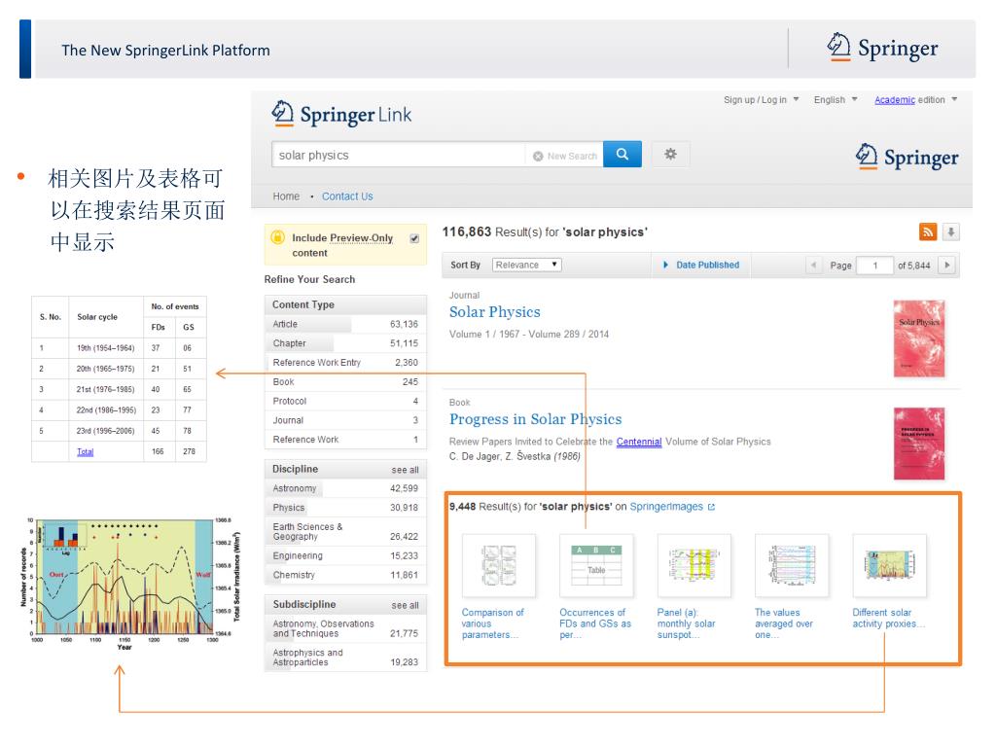The image size is (996, 747).
Task: Open Different solar activity proxies thumbnail
Action: click(889, 565)
